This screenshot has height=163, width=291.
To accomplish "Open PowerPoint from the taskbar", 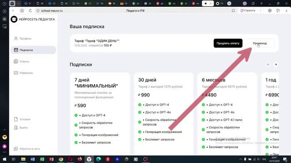I will (51, 159).
